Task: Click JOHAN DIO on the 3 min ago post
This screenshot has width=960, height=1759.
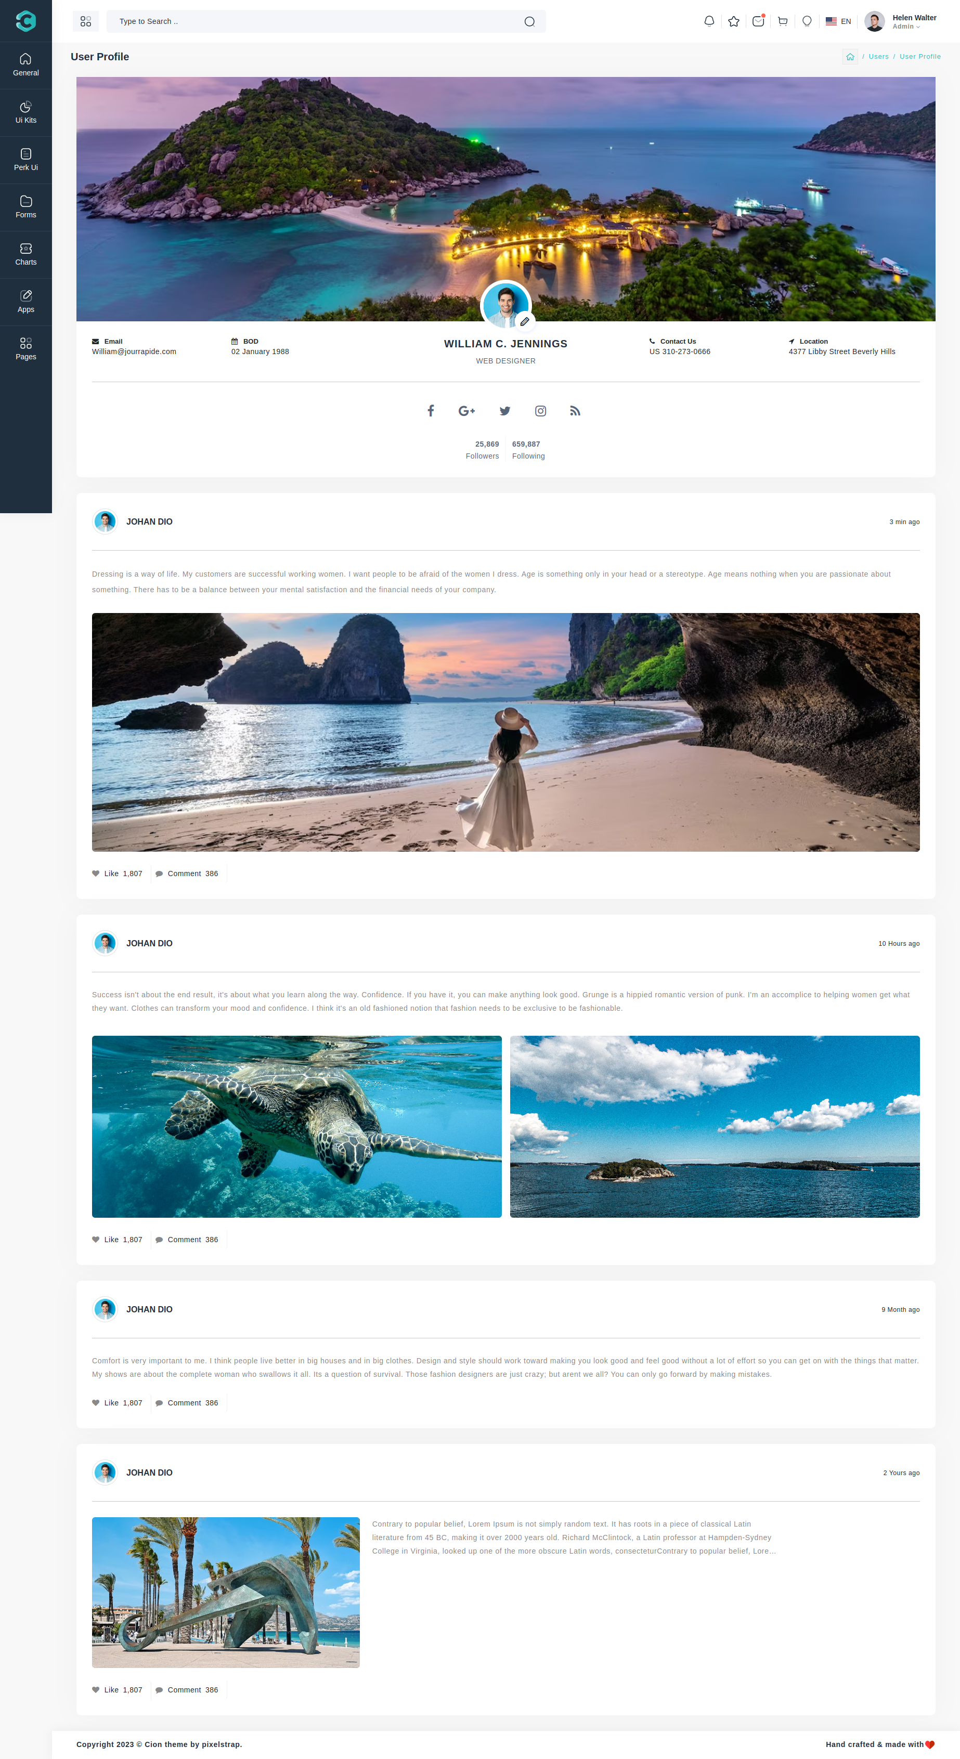Action: (x=150, y=522)
